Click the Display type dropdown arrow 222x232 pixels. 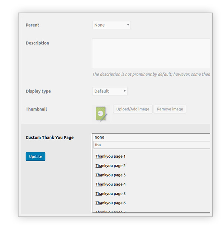(x=125, y=91)
